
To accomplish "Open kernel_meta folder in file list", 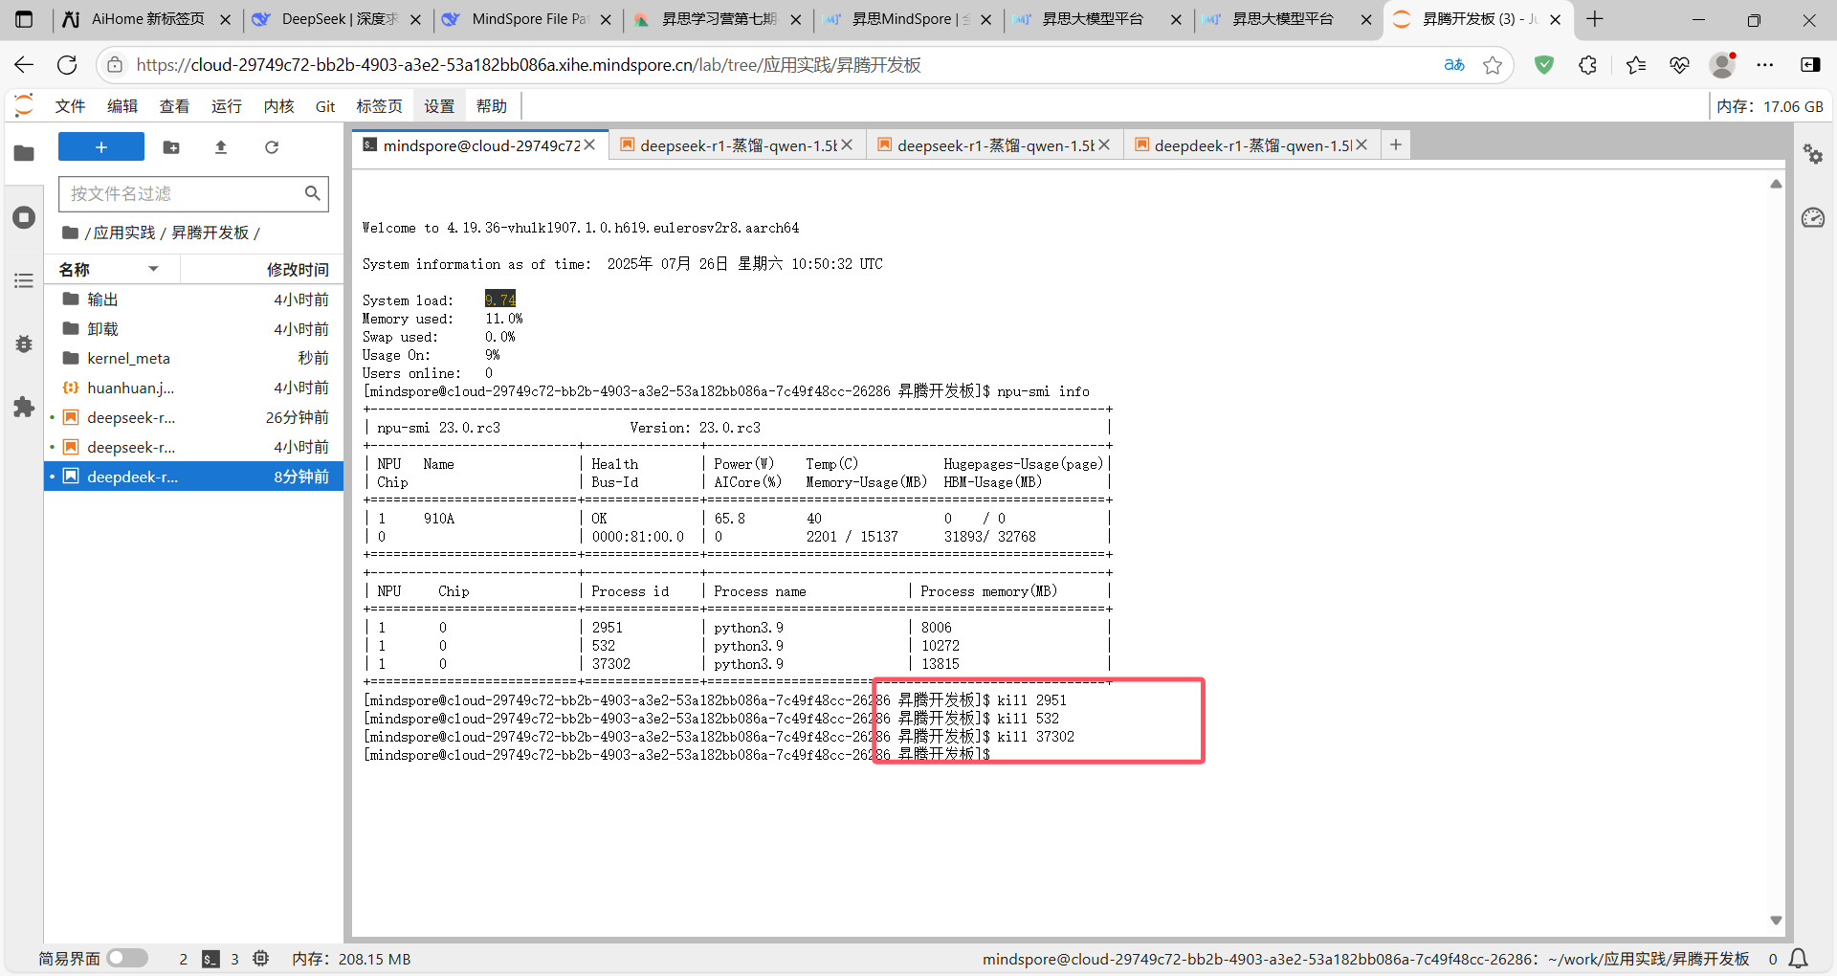I will [128, 358].
